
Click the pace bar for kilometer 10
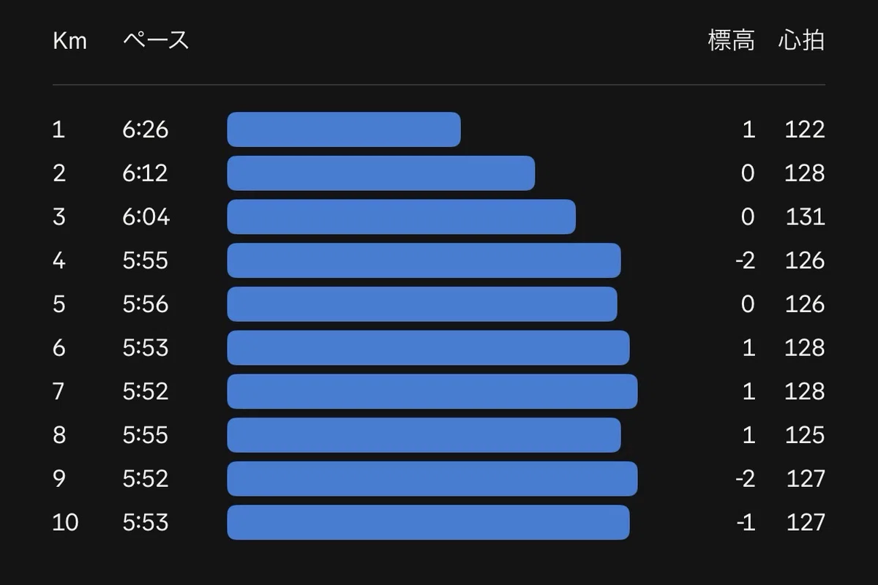click(x=428, y=522)
